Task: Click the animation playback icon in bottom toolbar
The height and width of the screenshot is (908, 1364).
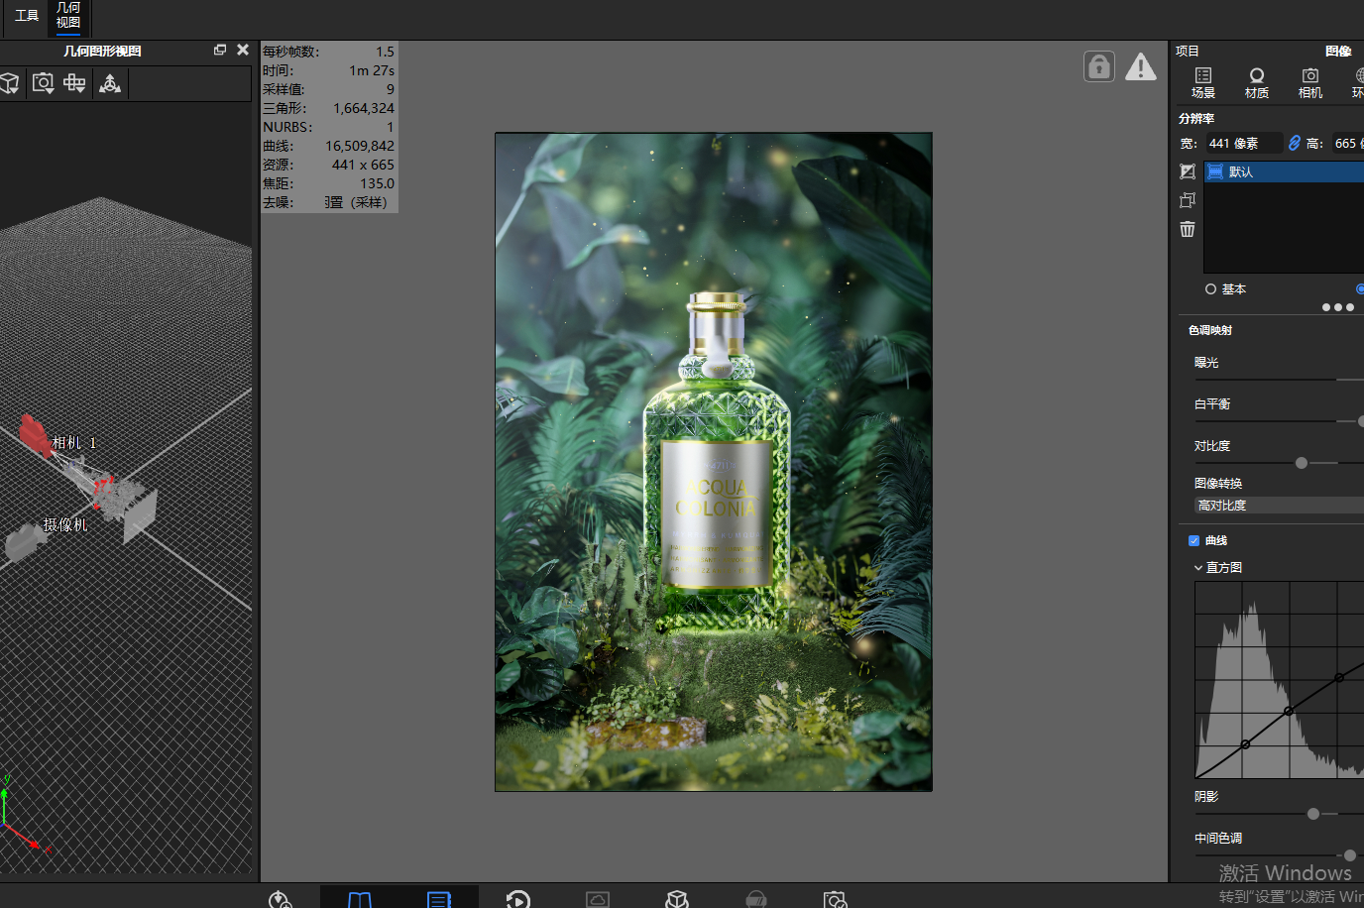Action: (x=518, y=899)
